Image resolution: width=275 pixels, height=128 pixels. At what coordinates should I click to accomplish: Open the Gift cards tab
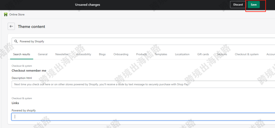tap(203, 54)
